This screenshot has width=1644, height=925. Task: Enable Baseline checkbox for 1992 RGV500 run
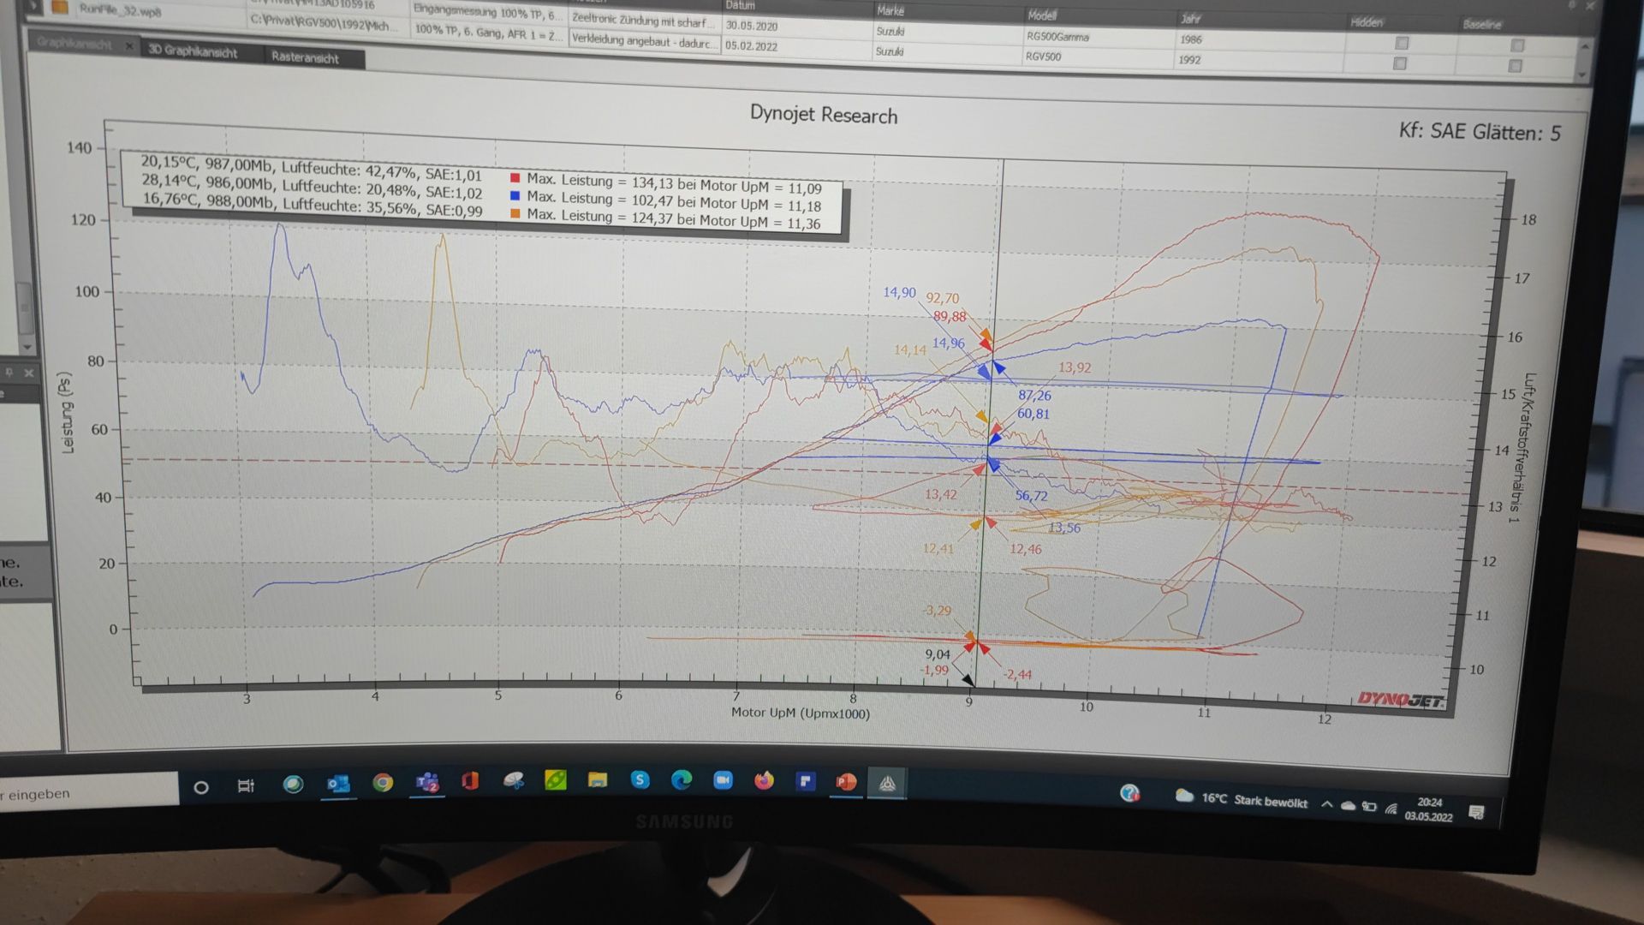[x=1515, y=66]
